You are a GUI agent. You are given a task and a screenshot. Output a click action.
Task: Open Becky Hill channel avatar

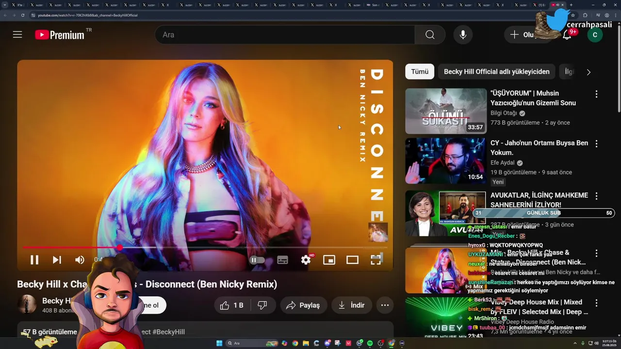27,304
